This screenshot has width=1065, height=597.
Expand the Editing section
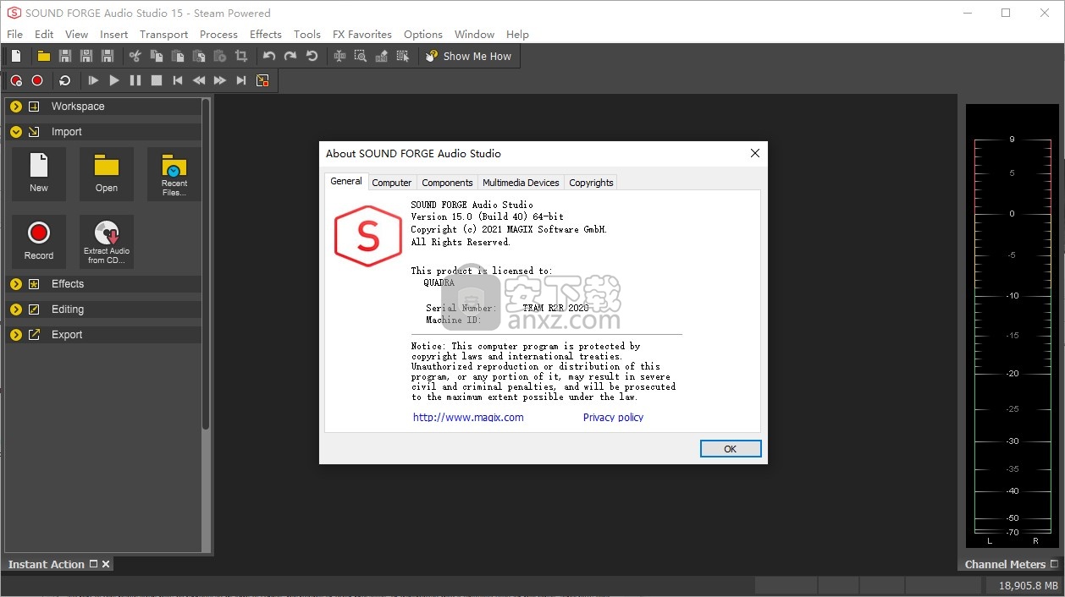point(16,309)
